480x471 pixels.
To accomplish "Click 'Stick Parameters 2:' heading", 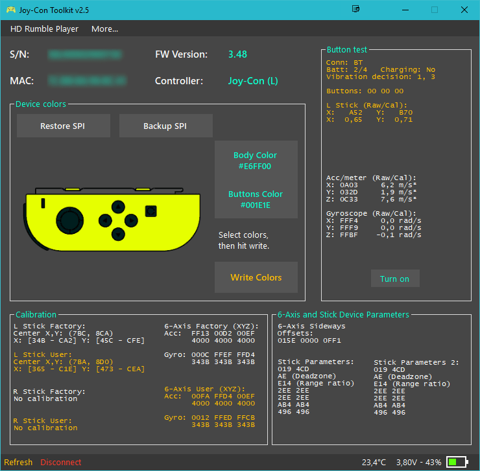I will (x=416, y=362).
